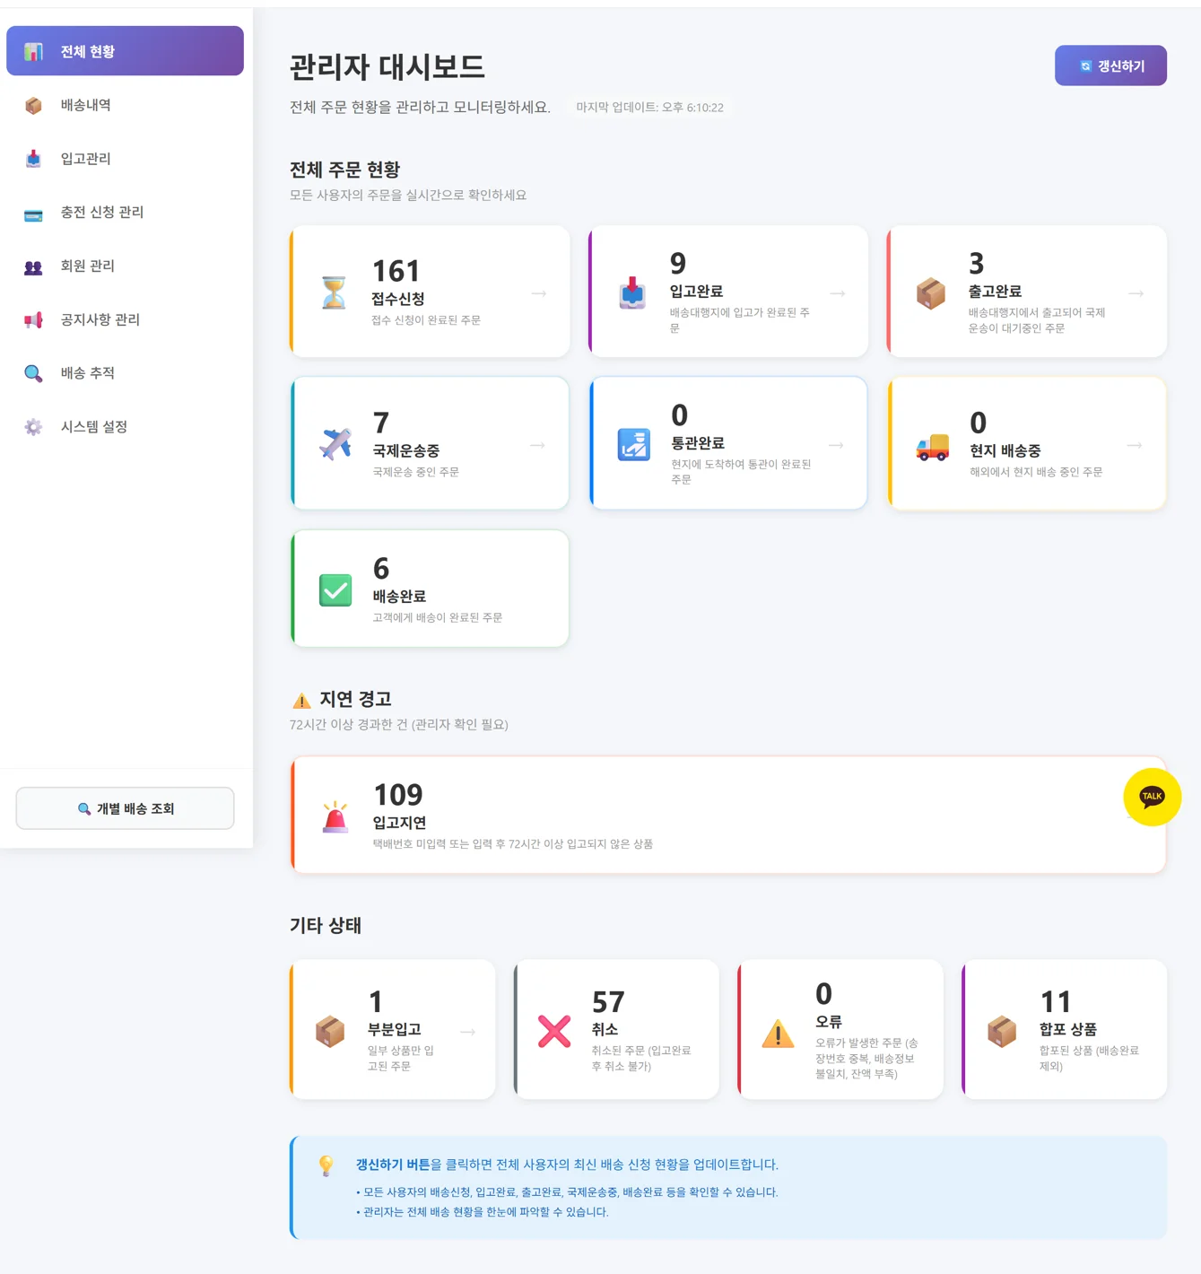Select the 공지사항 관리 megaphone icon

click(x=32, y=320)
